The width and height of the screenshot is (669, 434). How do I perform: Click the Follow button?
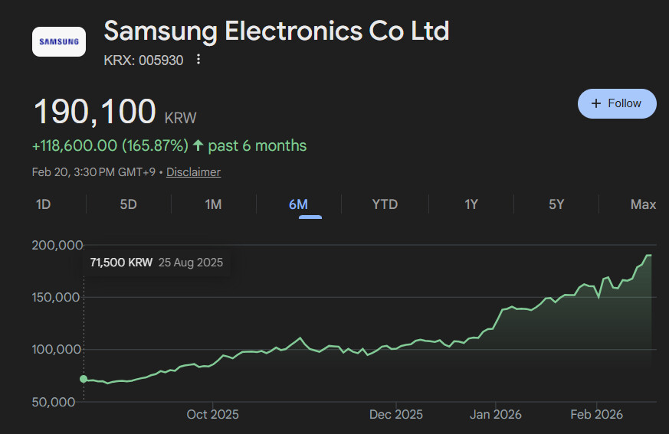617,103
